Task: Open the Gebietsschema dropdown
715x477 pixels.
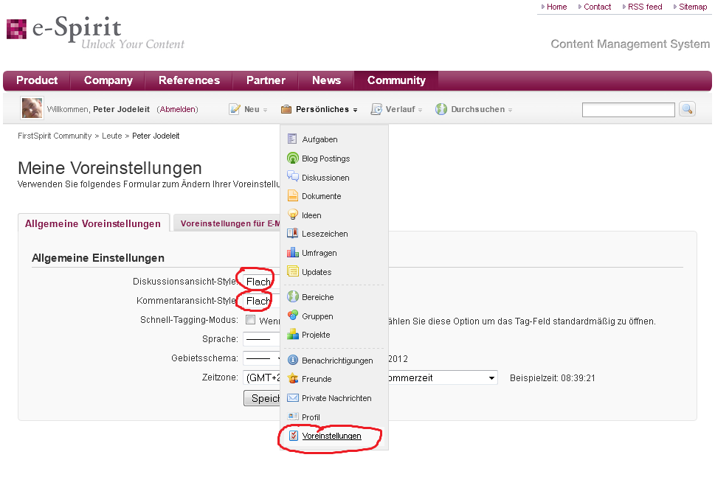Action: [x=260, y=358]
